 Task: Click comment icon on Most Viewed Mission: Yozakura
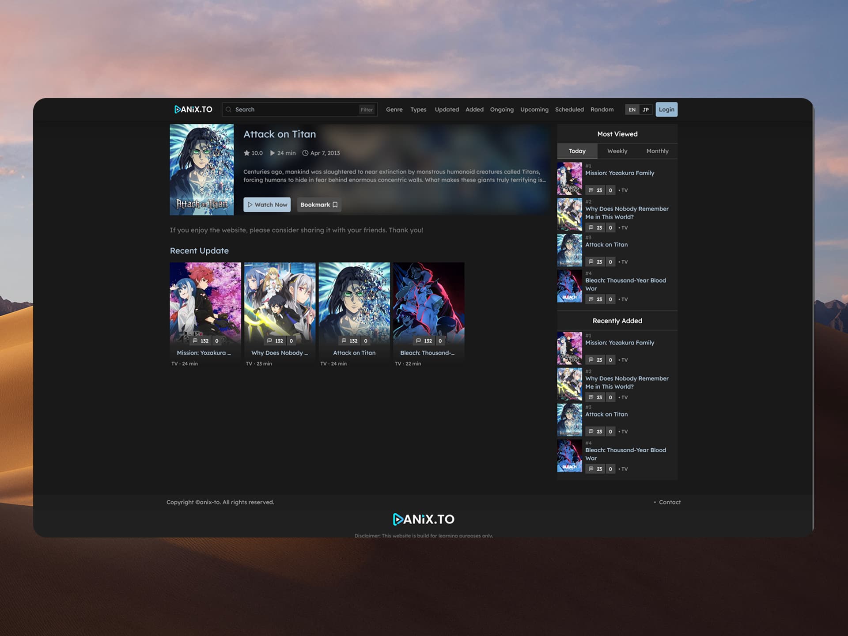pos(591,190)
